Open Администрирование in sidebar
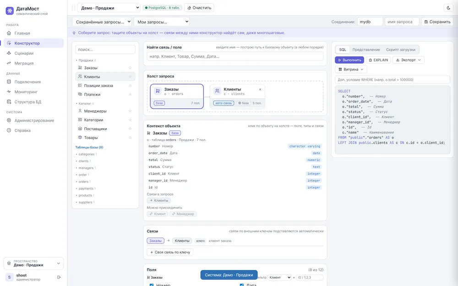This screenshot has width=458, height=286. tap(33, 120)
